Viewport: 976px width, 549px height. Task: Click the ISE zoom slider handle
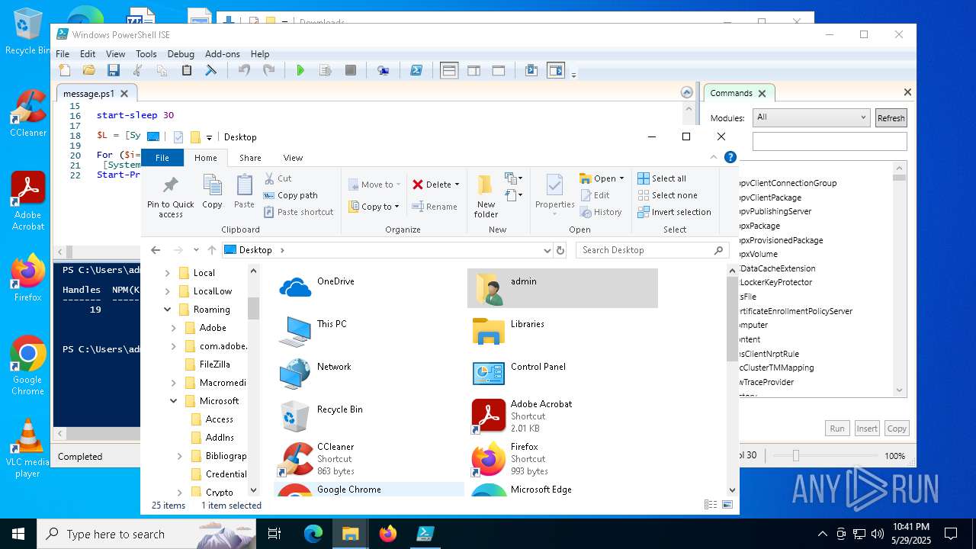[x=795, y=455]
